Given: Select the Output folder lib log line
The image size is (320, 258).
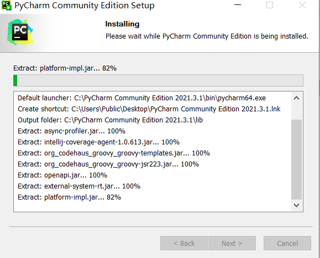Looking at the screenshot, I should (x=110, y=120).
